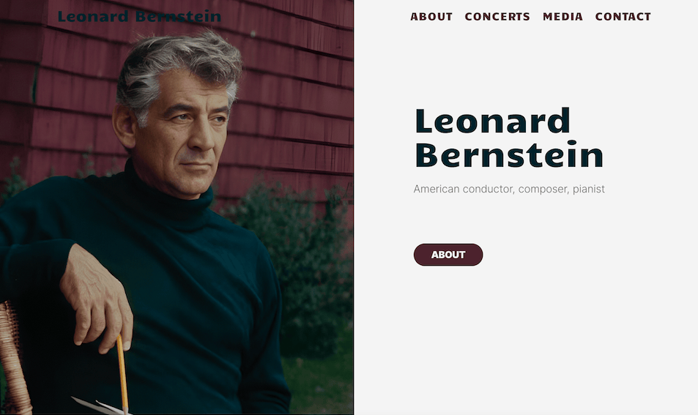Select MEDIA in the top navigation
The width and height of the screenshot is (698, 415).
[563, 17]
